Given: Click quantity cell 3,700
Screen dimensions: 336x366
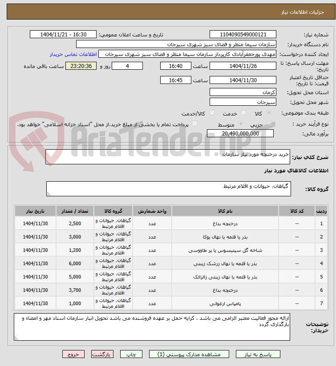Looking at the screenshot, I should (x=75, y=290).
